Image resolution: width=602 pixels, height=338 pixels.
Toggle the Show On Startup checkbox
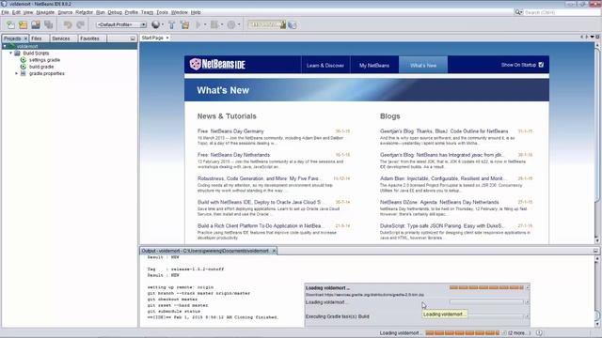pos(541,65)
